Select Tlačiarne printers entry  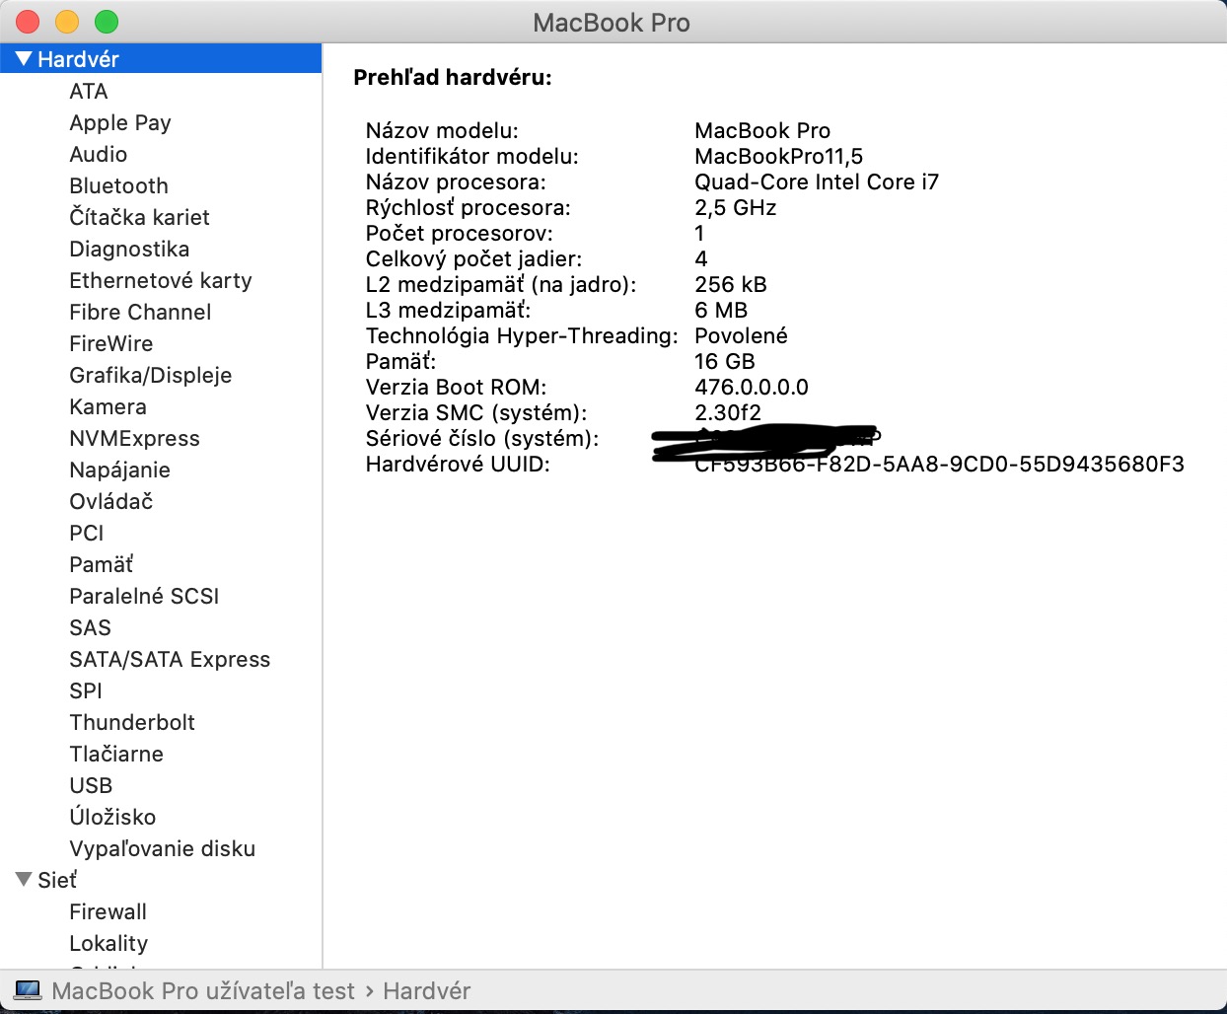[116, 754]
